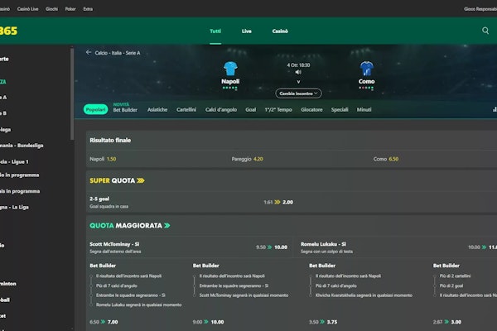Viewport: 497px width, 331px height.
Task: Select the Calci d'angolo tab
Action: point(221,109)
